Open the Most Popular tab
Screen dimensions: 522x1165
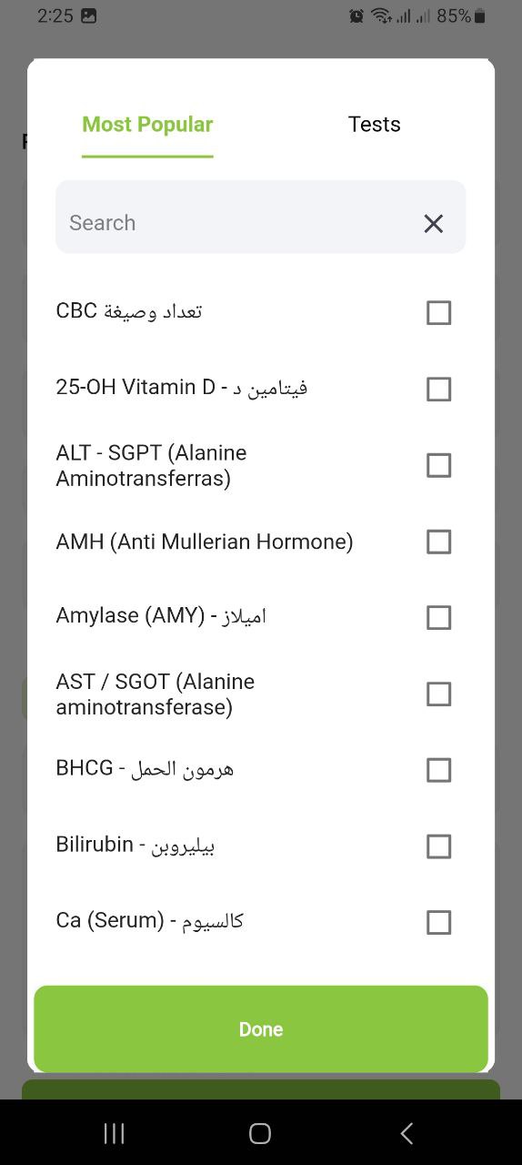click(x=147, y=125)
